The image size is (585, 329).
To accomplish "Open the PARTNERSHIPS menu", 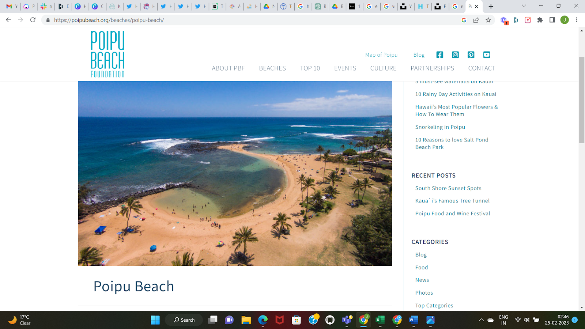I will click(432, 68).
